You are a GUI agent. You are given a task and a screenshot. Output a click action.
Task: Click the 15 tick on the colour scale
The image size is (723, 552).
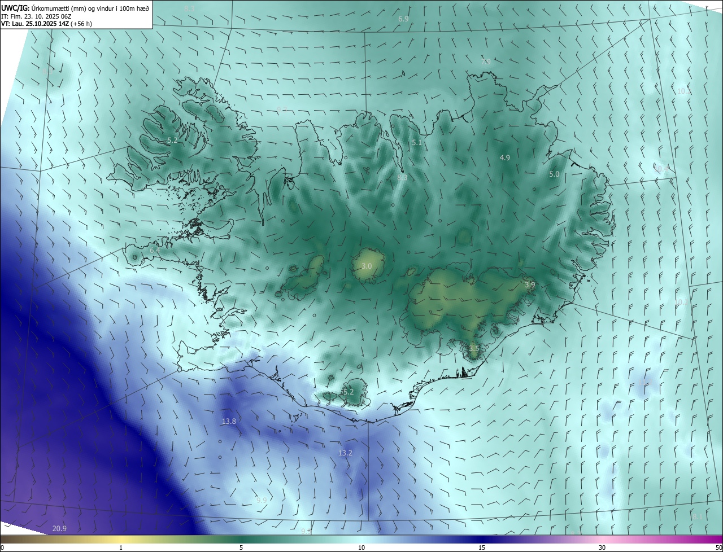coord(482,547)
